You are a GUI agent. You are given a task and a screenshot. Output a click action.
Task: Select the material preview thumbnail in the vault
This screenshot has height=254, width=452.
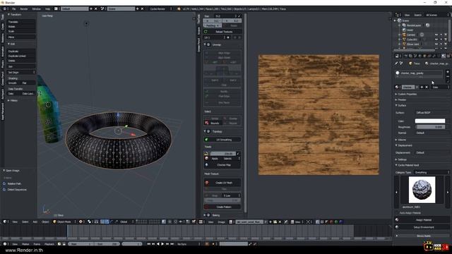pyautogui.click(x=422, y=190)
